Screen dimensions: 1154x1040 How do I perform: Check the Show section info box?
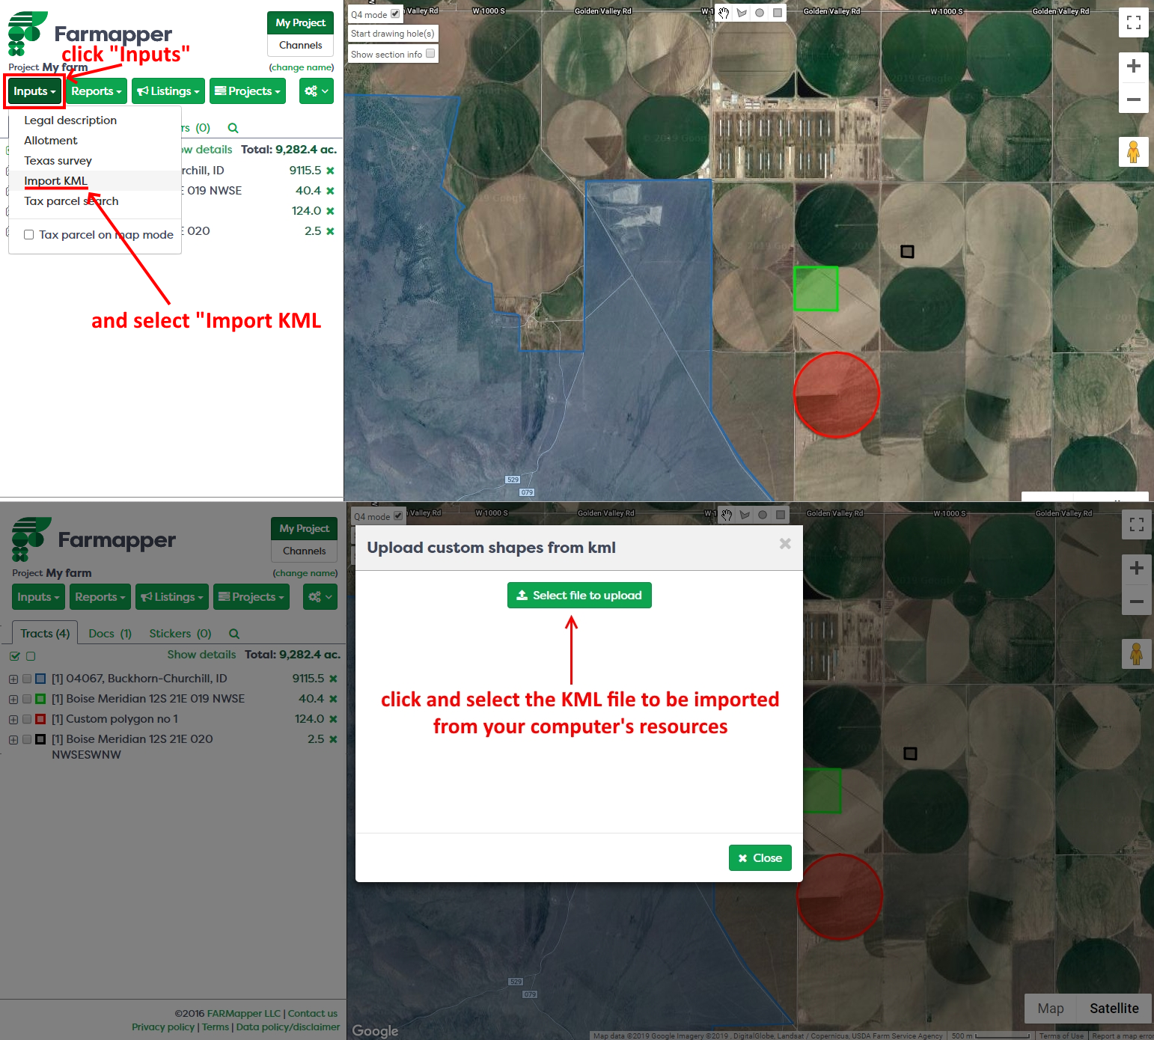[x=430, y=54]
